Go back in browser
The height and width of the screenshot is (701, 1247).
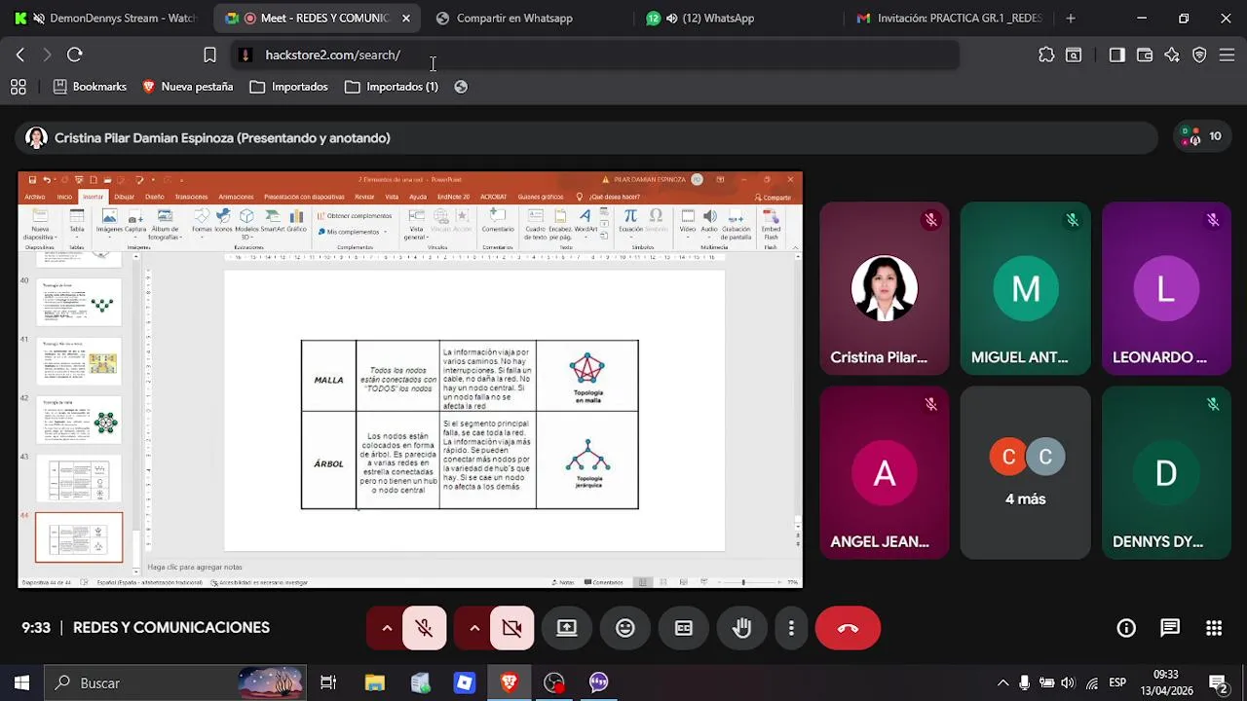(20, 55)
